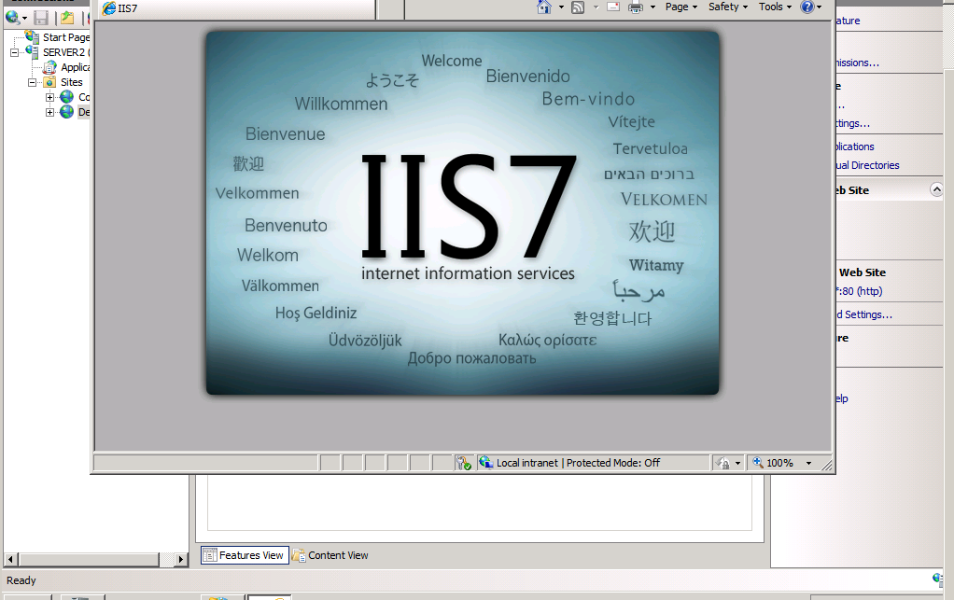Select the SERVER2 server node
The image size is (954, 600).
[x=65, y=52]
